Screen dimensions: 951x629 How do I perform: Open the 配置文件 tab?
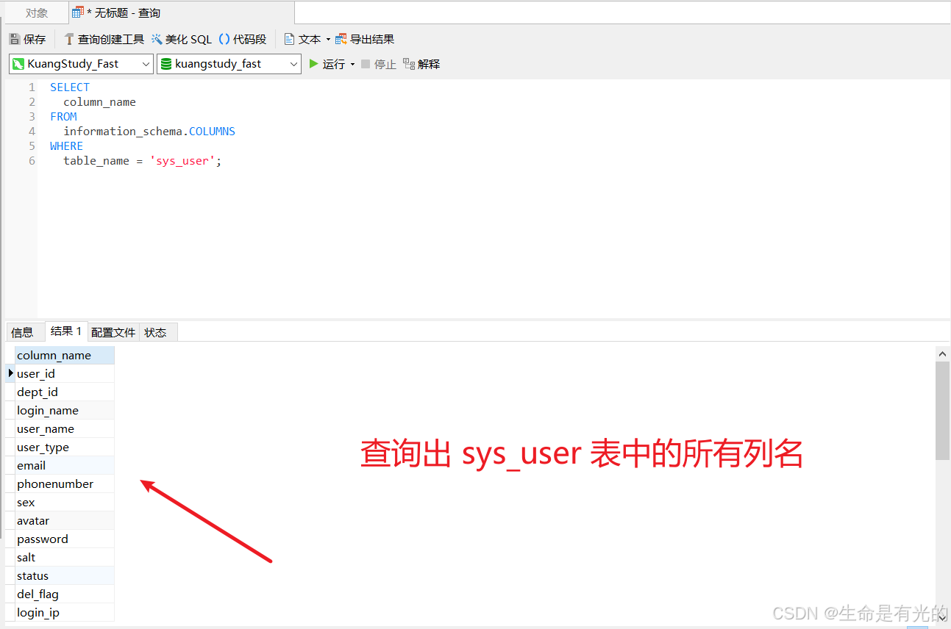[x=112, y=331]
